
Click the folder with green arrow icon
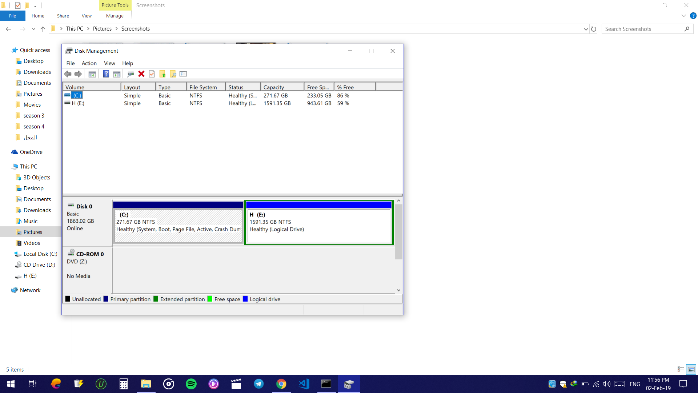(x=163, y=74)
